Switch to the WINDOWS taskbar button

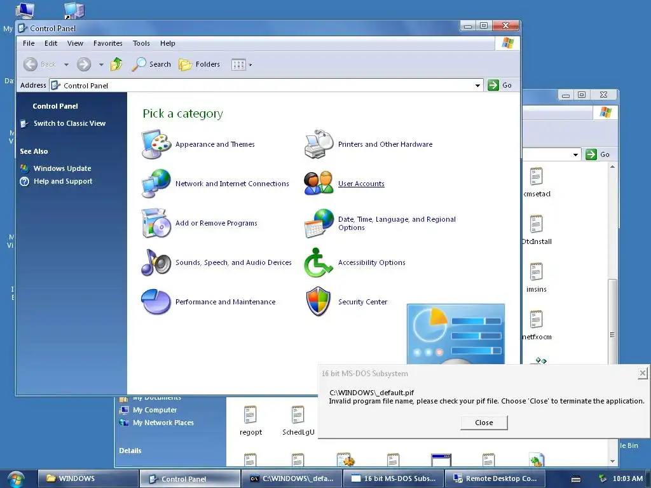pos(88,478)
